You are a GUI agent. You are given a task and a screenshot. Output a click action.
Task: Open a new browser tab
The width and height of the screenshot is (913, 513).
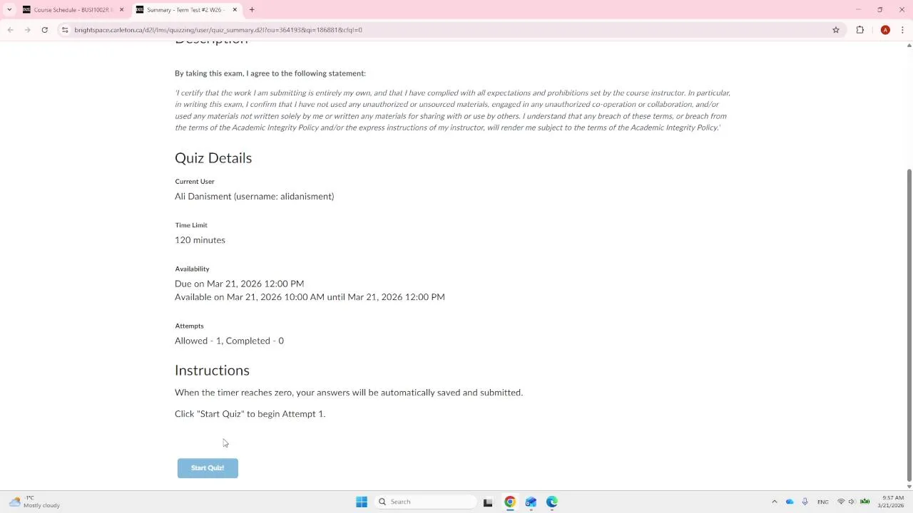252,10
